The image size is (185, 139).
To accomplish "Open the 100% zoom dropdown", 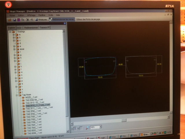I will point(101,127).
